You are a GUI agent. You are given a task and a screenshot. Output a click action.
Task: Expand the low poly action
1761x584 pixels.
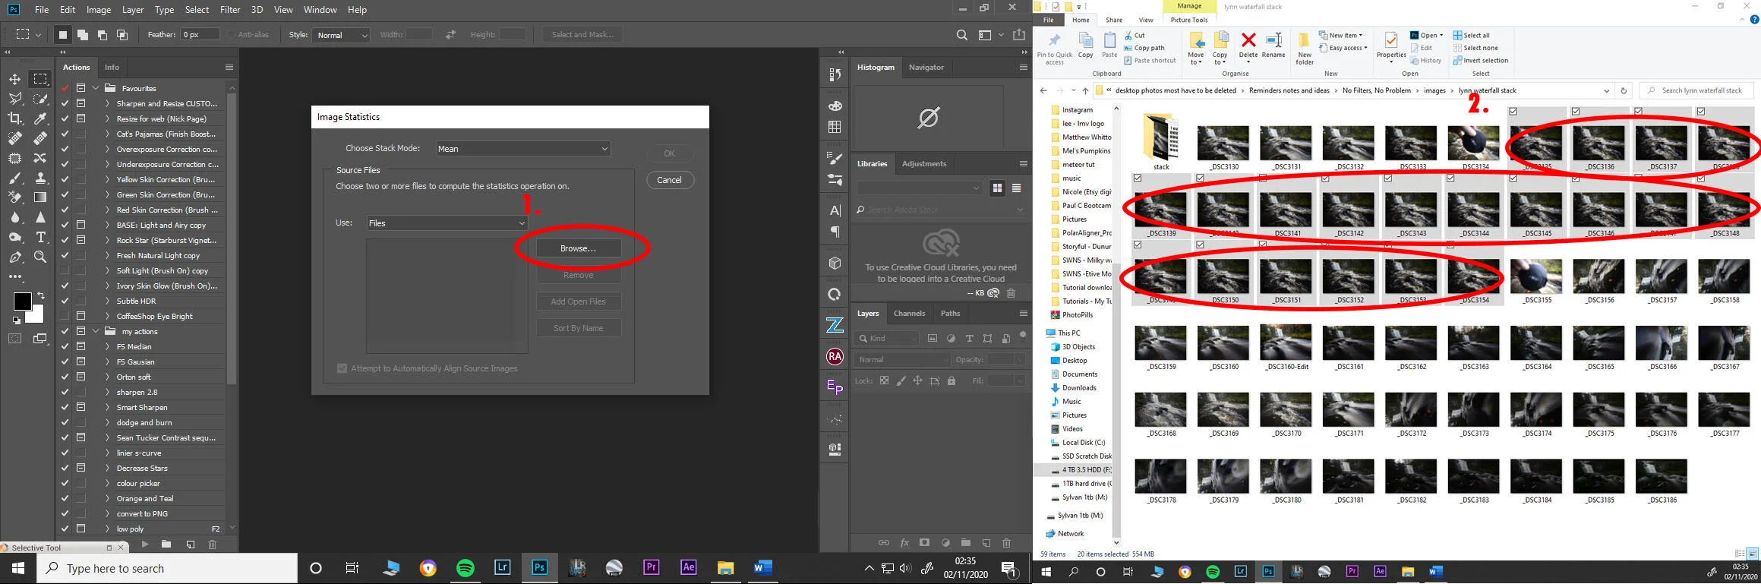(x=107, y=529)
